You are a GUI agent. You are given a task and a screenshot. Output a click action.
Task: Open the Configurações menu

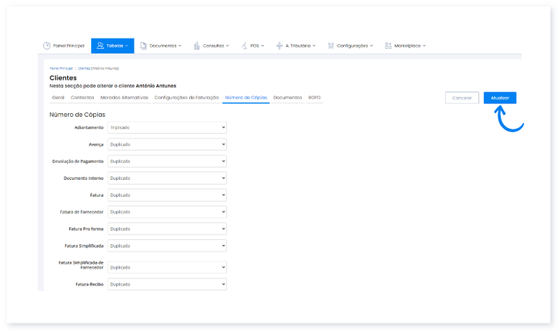[x=351, y=45]
